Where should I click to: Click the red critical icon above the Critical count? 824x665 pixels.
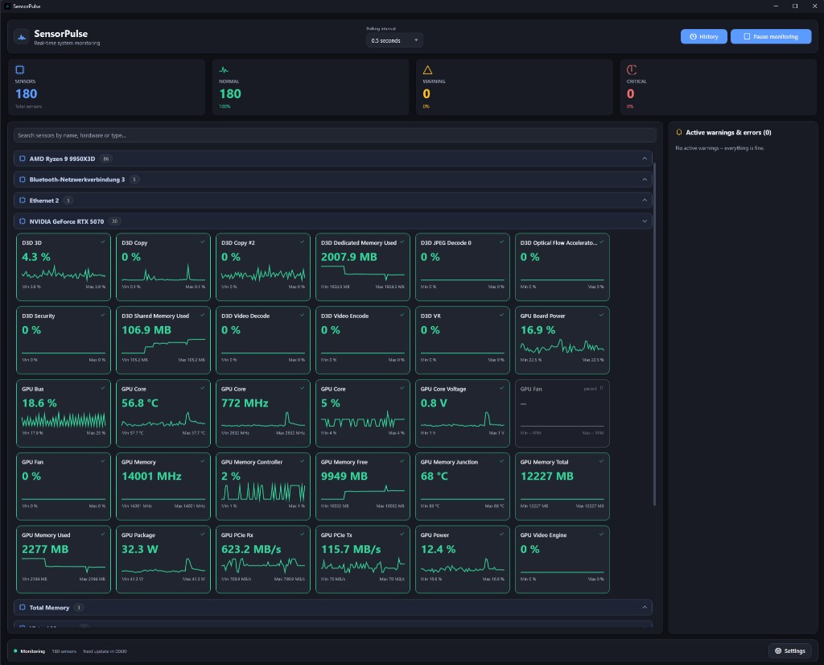point(632,70)
